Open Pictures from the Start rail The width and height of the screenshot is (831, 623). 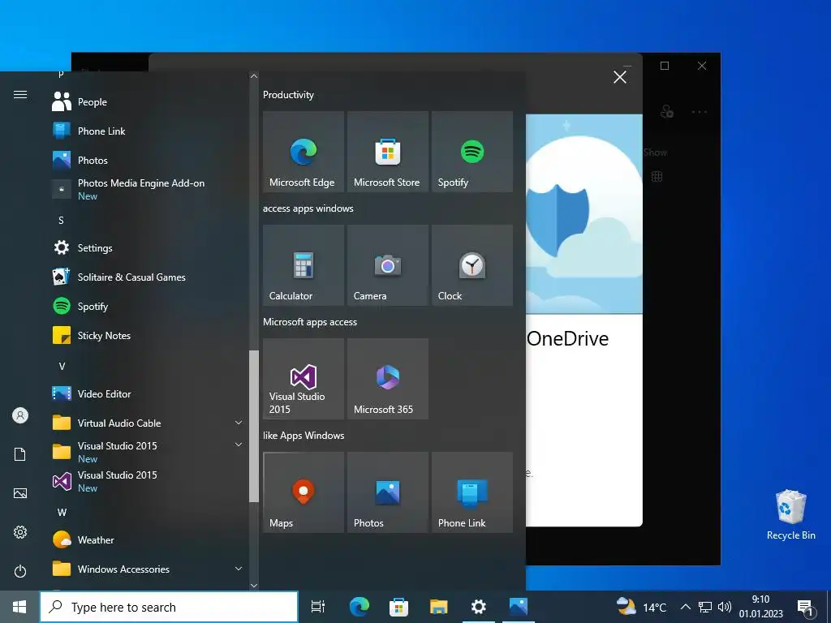pyautogui.click(x=20, y=493)
